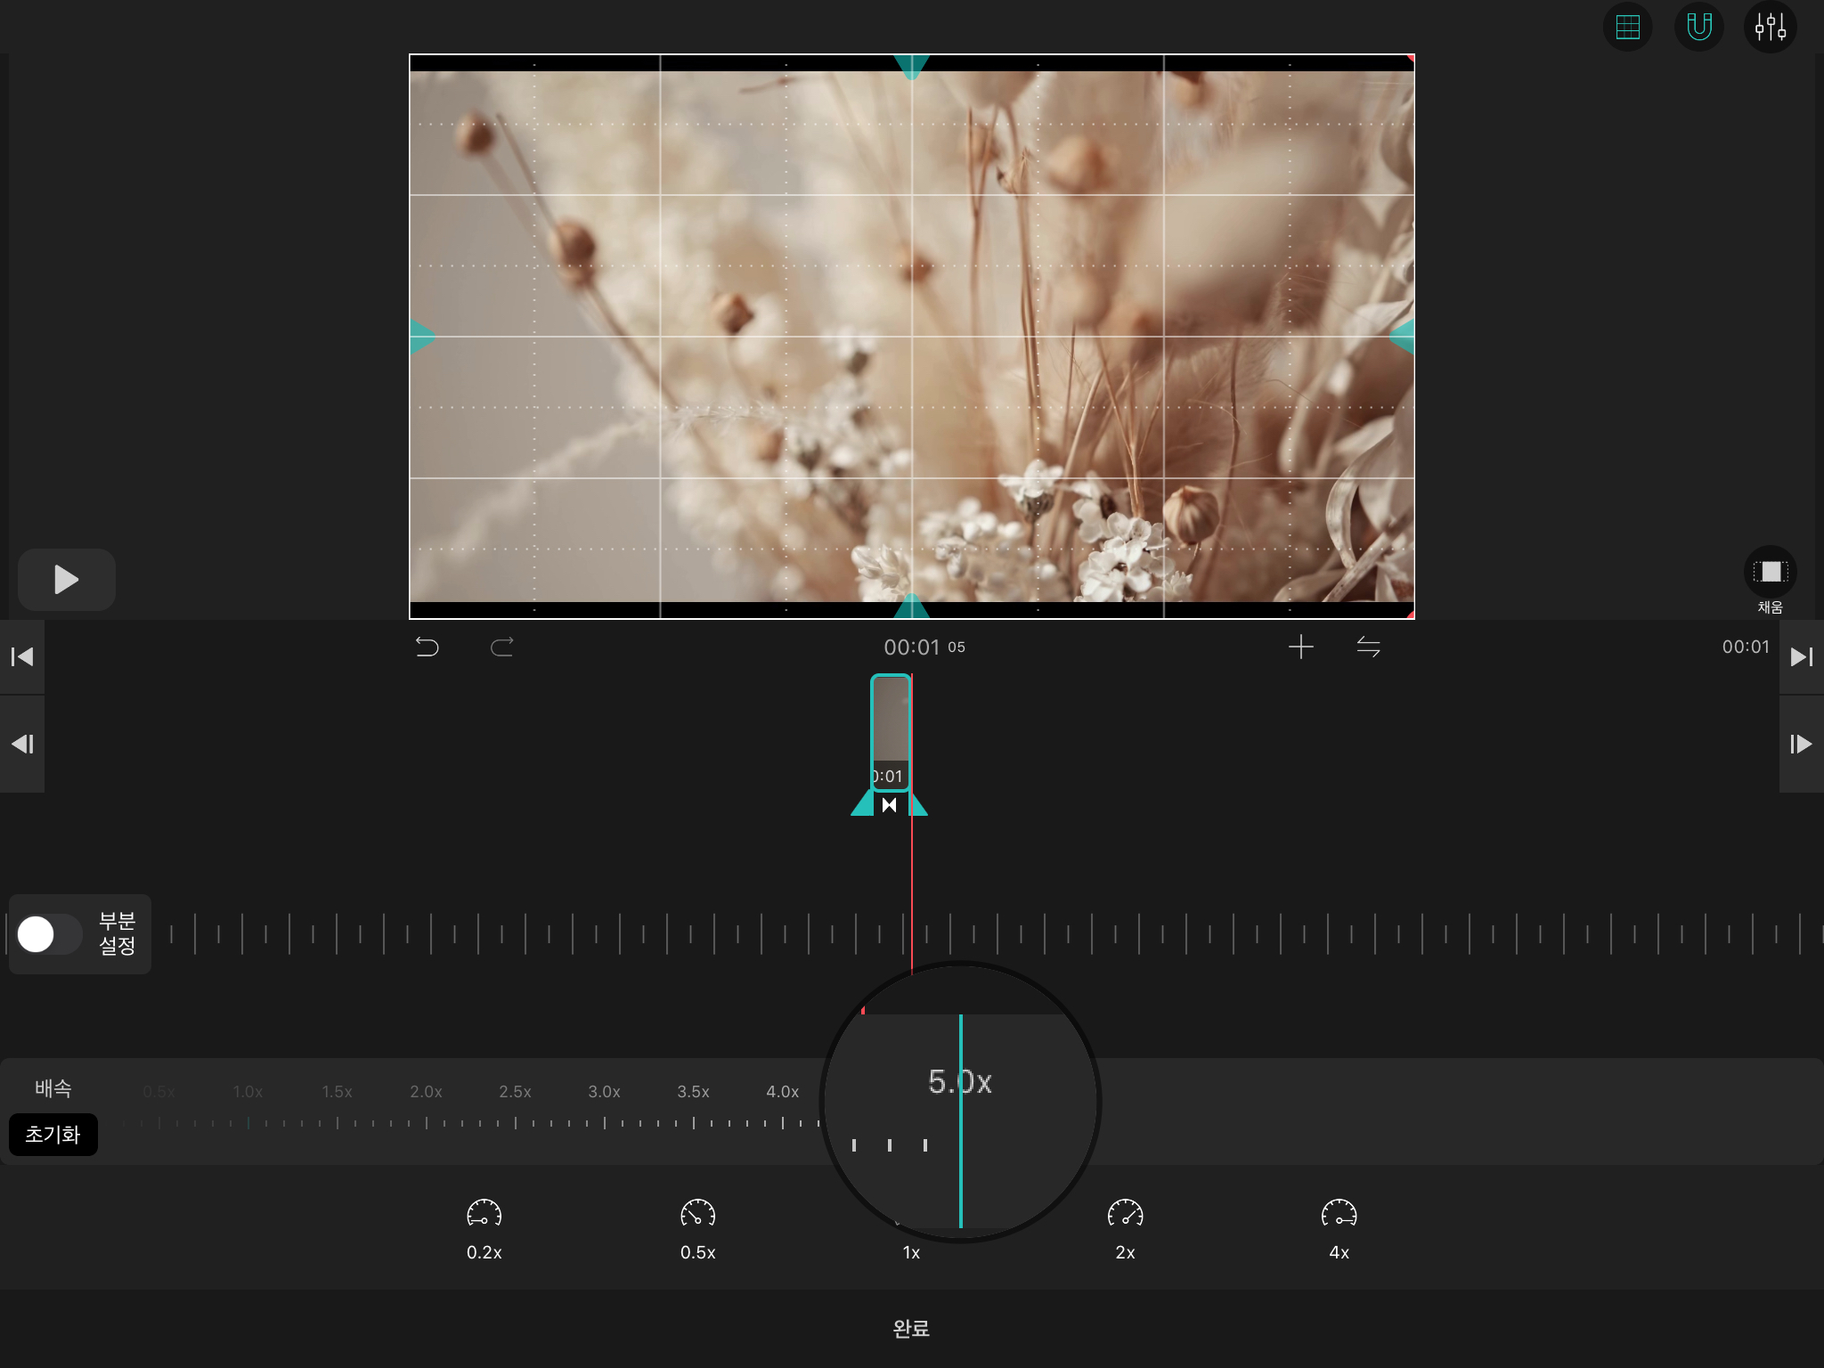
Task: Click the plus add icon
Action: 1300,647
